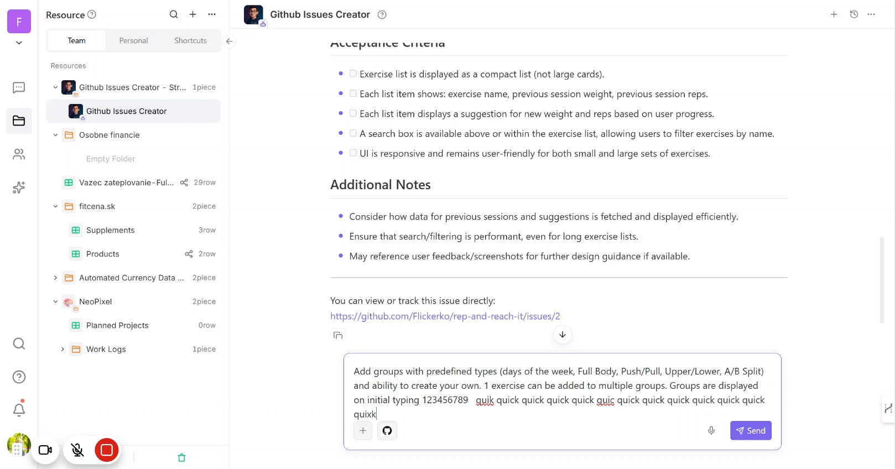Expand the Work Logs folder
This screenshot has width=895, height=469.
click(x=63, y=349)
